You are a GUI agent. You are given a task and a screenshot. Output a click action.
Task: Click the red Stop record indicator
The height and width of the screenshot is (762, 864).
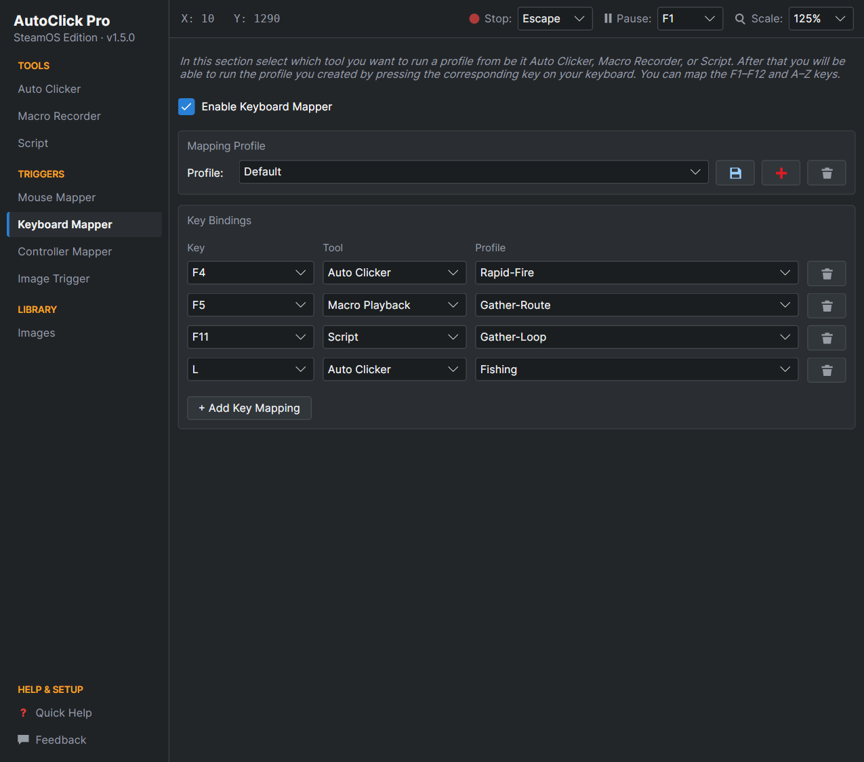click(x=474, y=19)
